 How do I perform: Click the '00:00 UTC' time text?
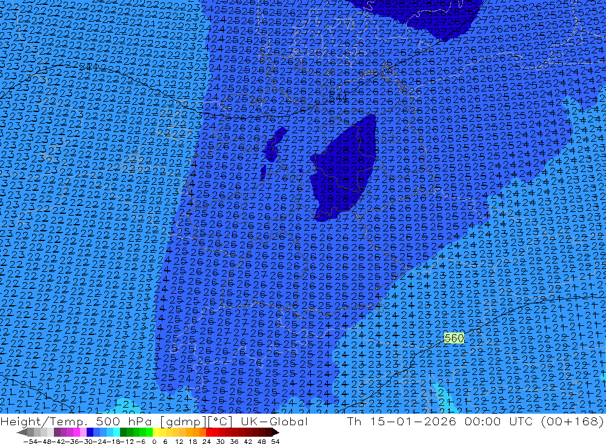[x=499, y=421]
